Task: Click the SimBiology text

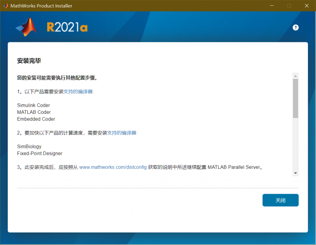Action: click(29, 147)
